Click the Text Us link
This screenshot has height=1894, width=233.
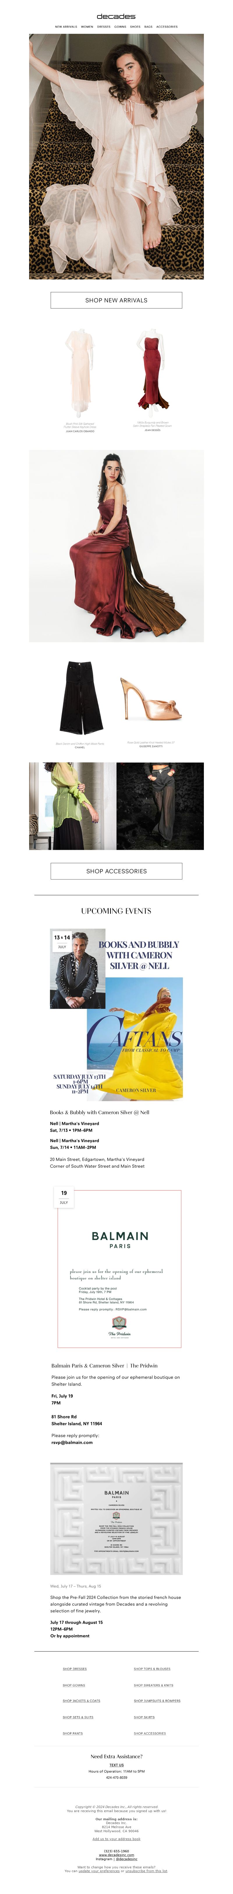116,1765
